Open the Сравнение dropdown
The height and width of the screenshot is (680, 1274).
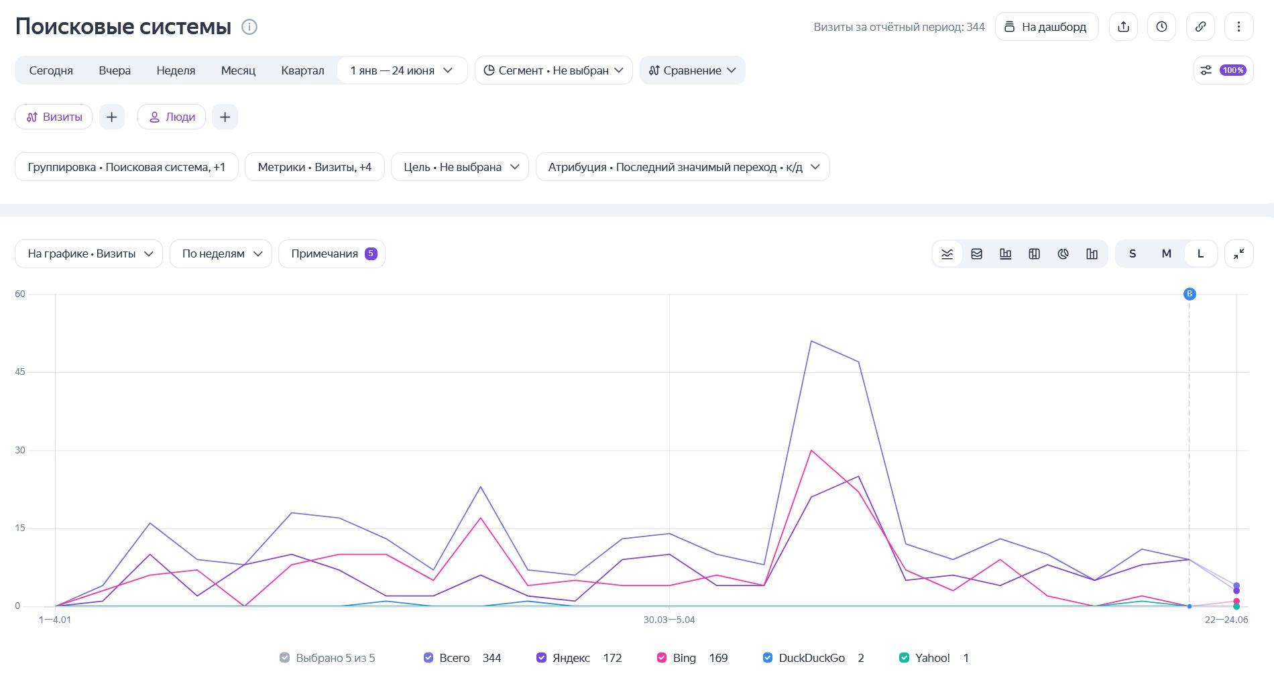coord(692,70)
